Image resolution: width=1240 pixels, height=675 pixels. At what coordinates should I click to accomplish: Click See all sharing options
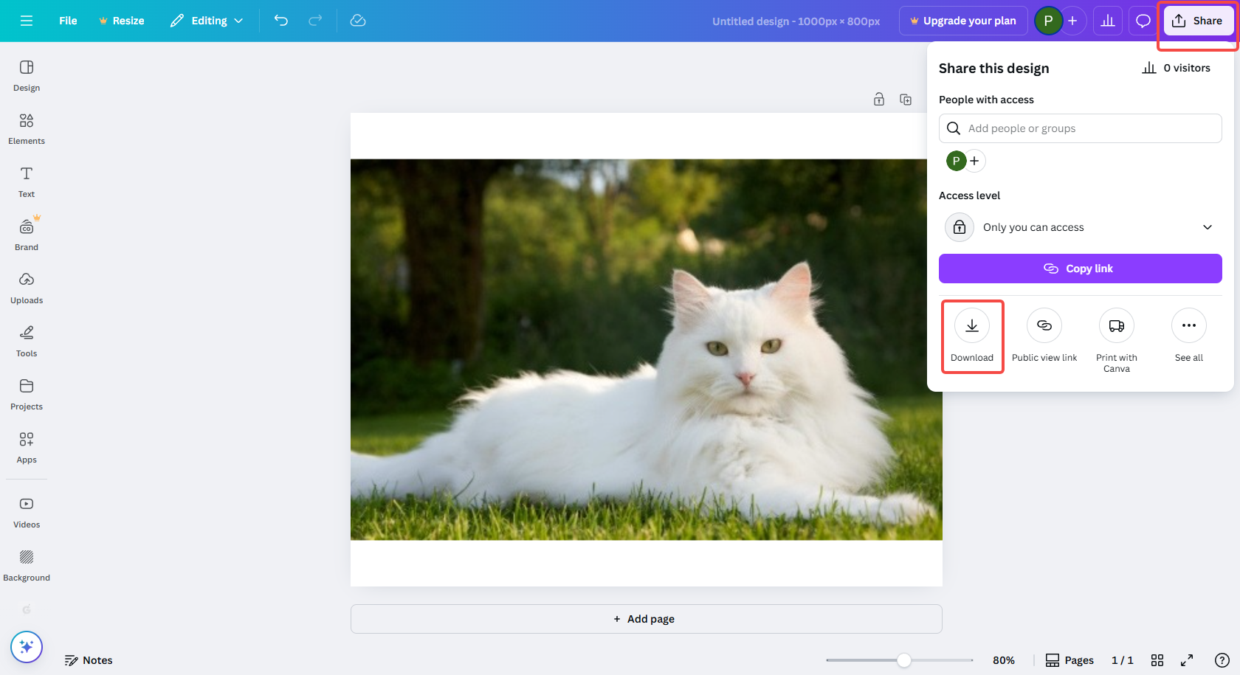1189,336
